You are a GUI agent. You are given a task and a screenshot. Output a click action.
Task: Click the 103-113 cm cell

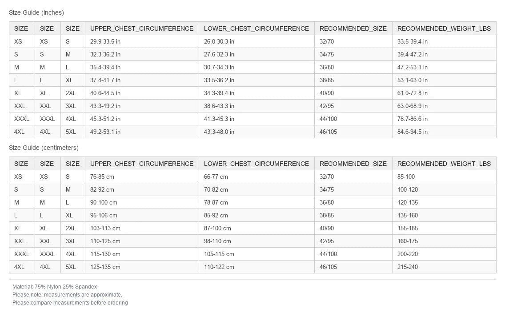[x=142, y=228]
